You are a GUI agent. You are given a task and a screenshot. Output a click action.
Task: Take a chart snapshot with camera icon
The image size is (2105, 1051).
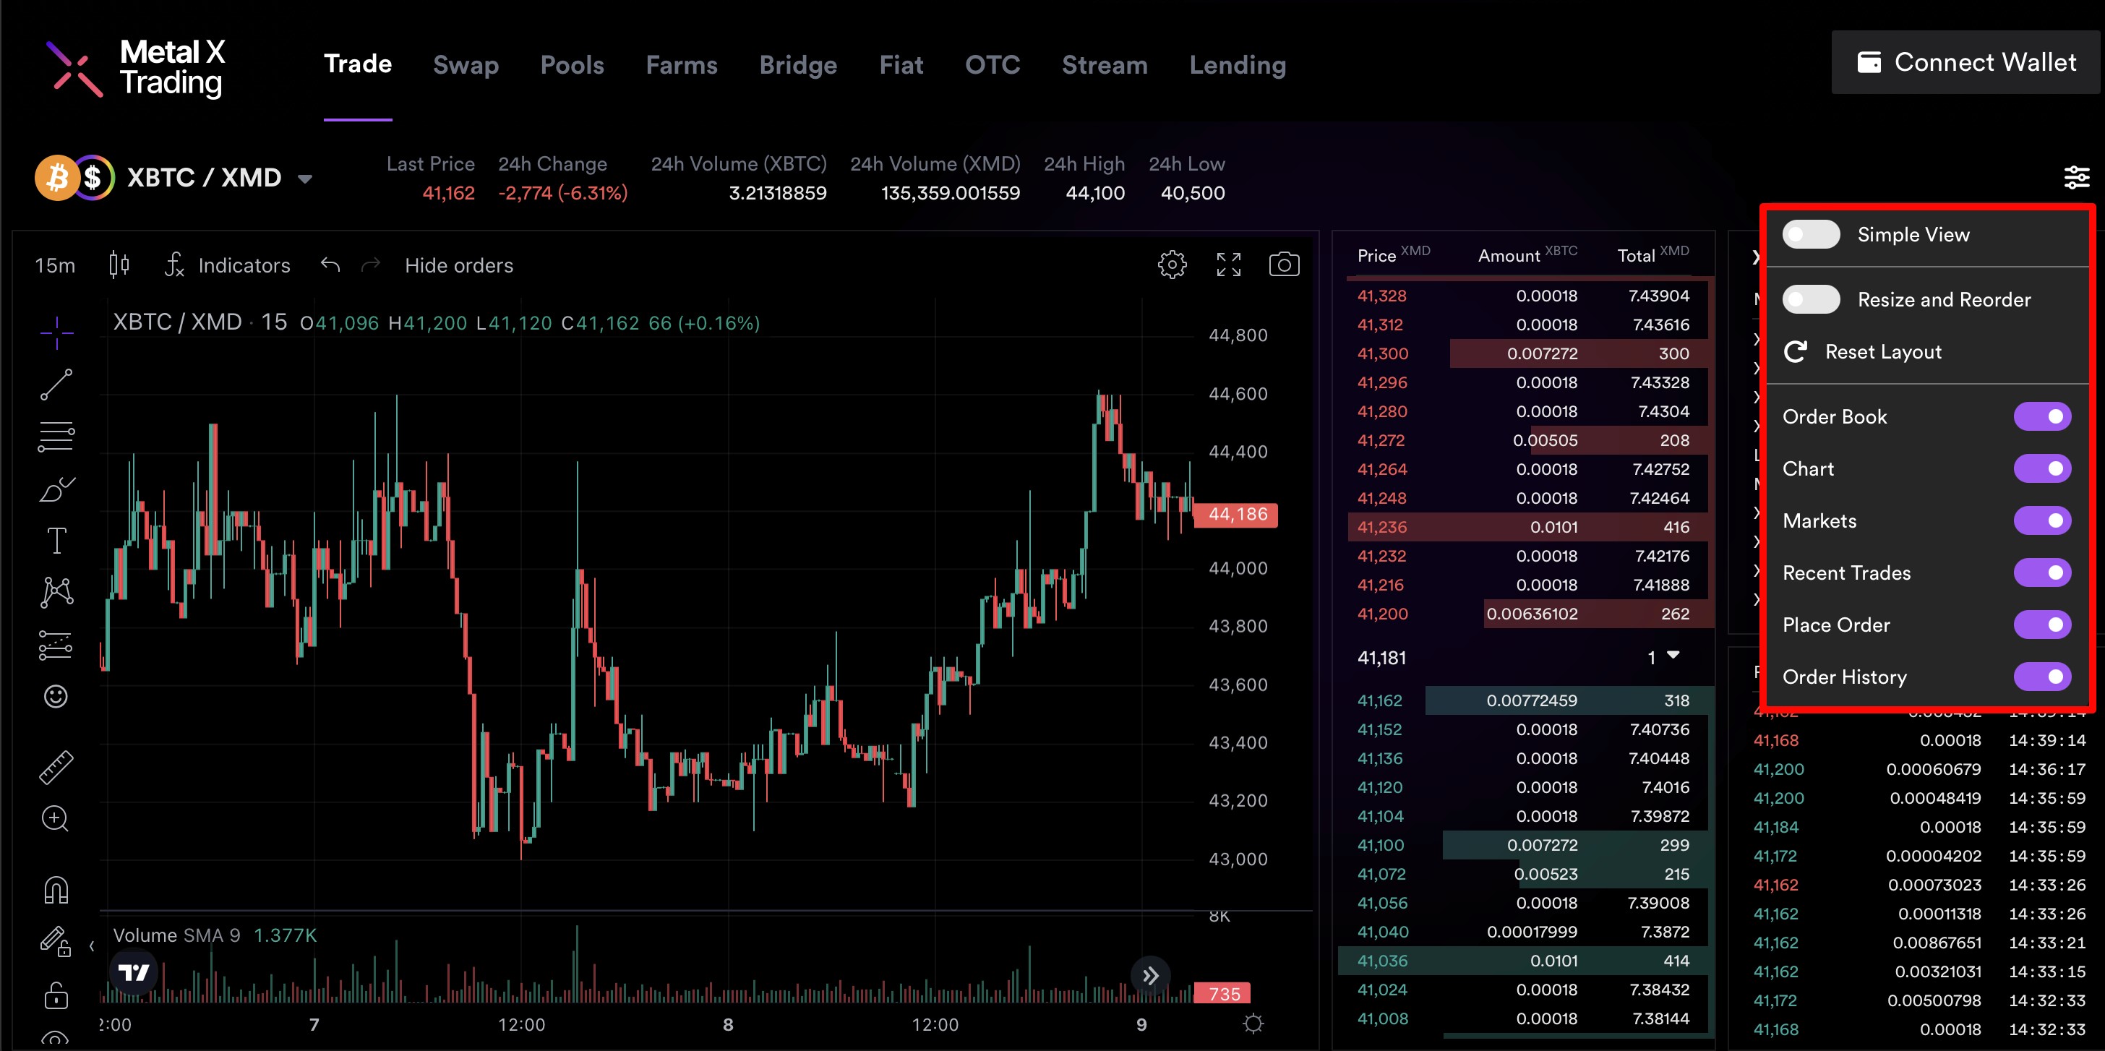[x=1283, y=265]
